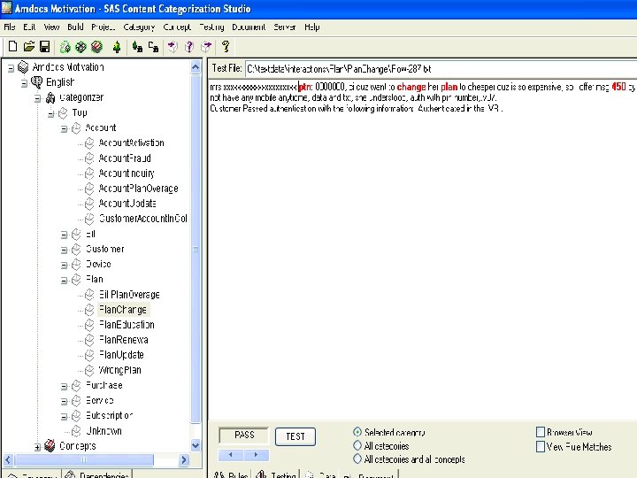Click the New project toolbar icon
Viewport: 637px width, 478px height.
click(x=12, y=47)
